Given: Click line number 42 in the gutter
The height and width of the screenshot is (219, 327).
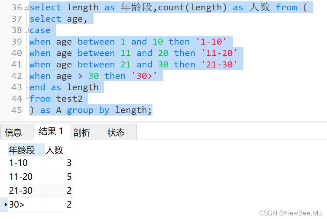Looking at the screenshot, I should pos(17,76).
